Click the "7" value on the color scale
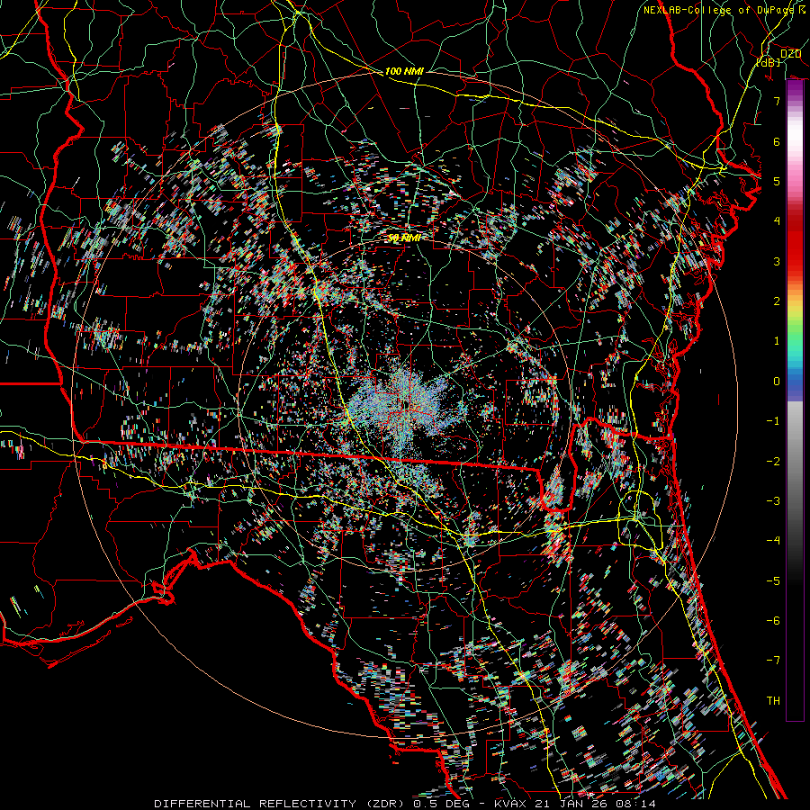810x810 pixels. [x=777, y=101]
